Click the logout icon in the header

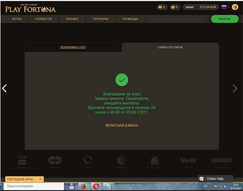(x=235, y=7)
